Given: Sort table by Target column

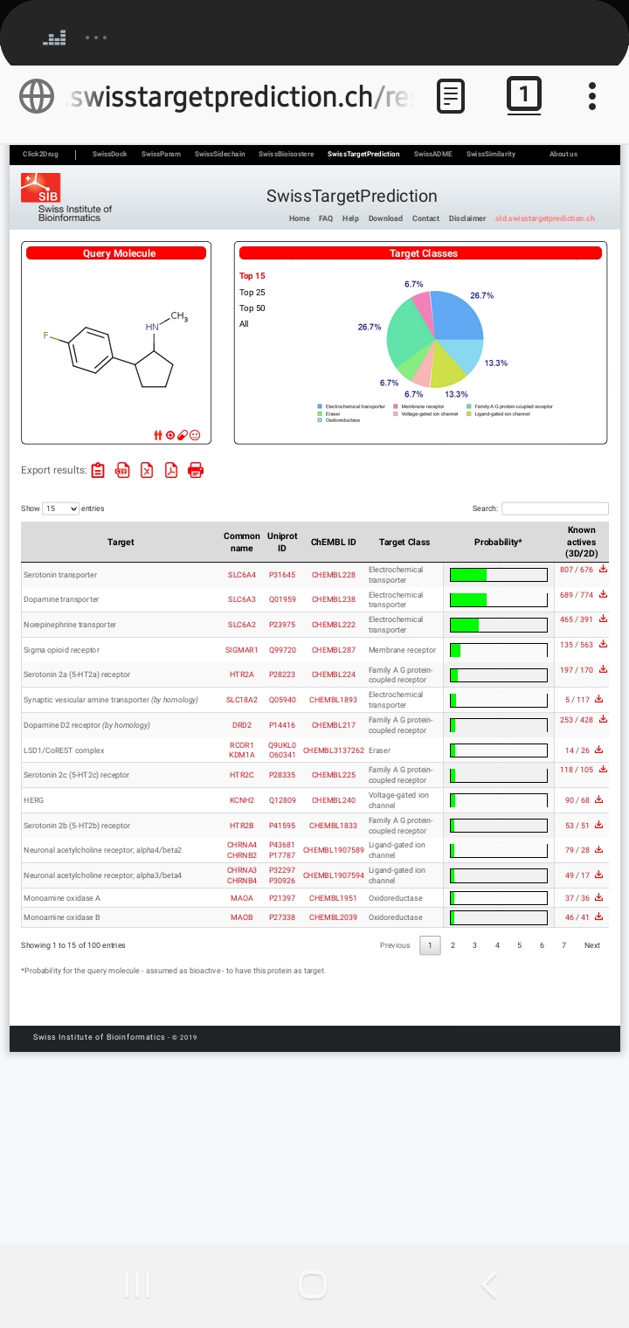Looking at the screenshot, I should [x=121, y=542].
